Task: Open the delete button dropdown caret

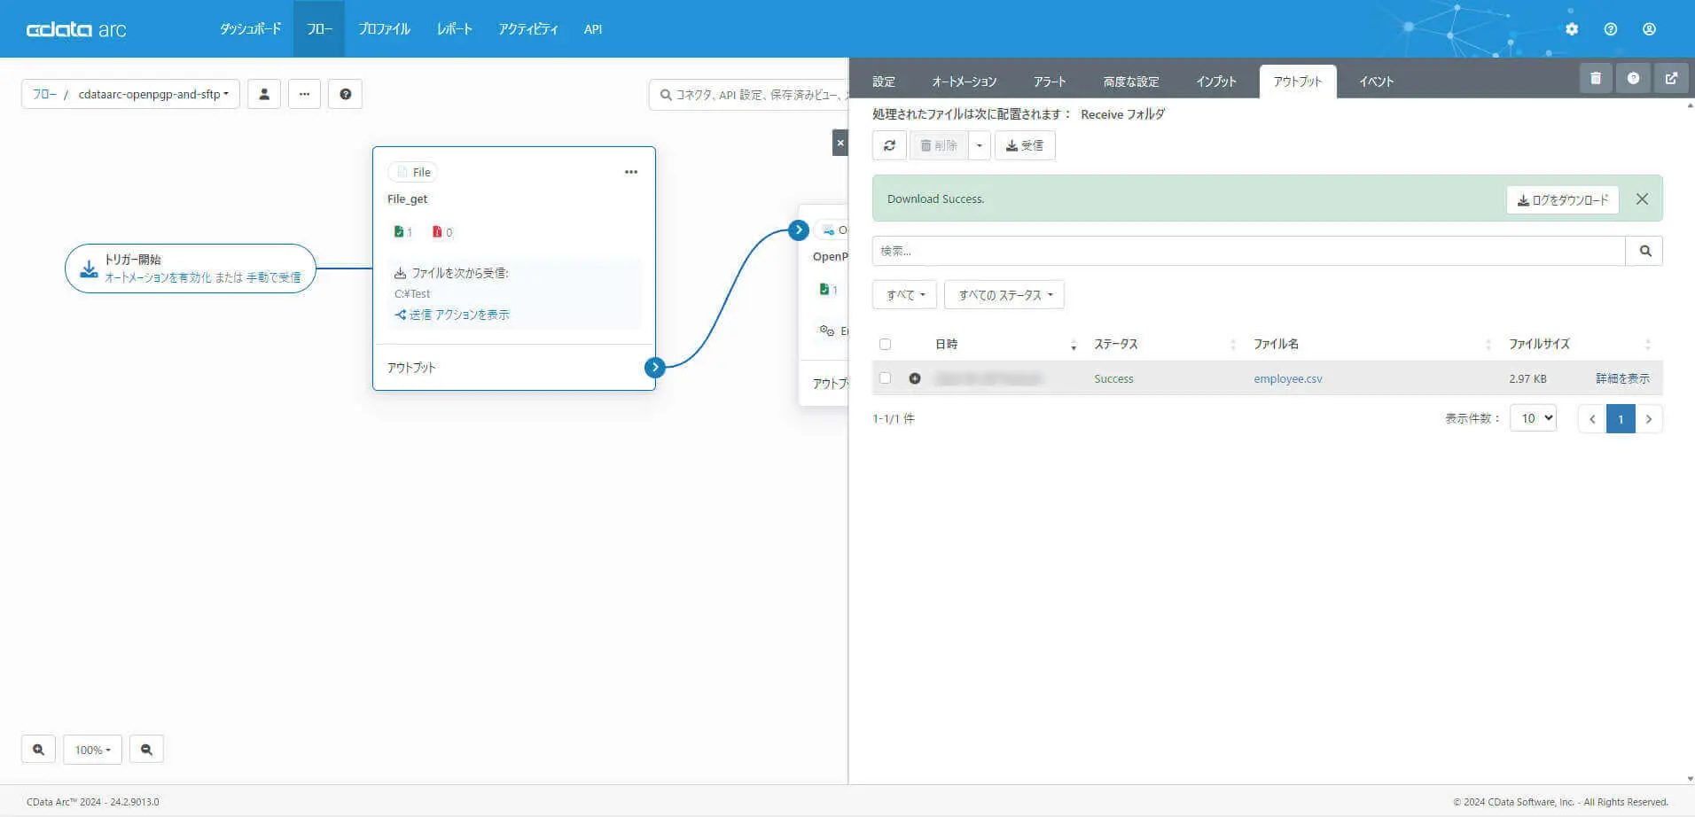Action: [x=979, y=145]
